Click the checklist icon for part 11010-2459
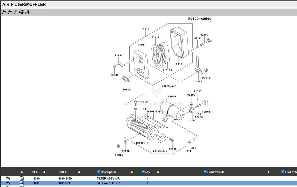Viewport: 297px width, 187px height. pos(22,178)
